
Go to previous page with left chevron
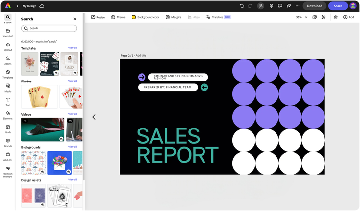pyautogui.click(x=94, y=117)
